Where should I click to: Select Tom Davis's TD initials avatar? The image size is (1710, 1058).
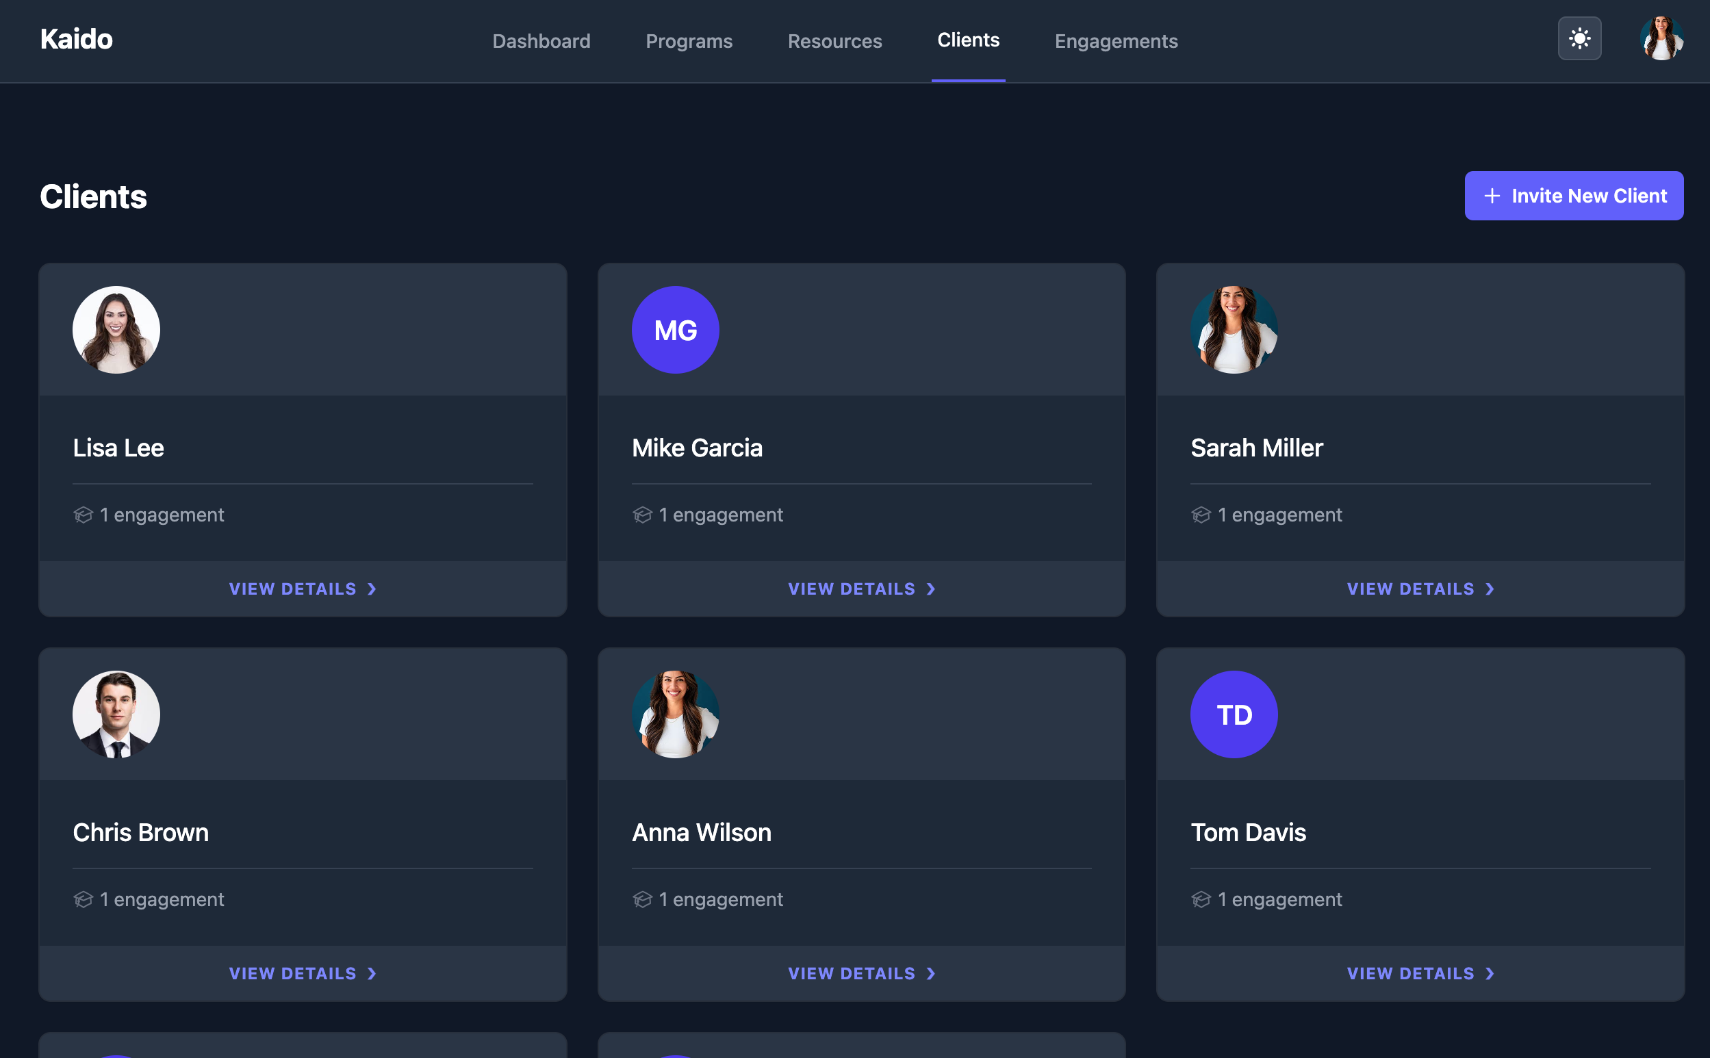coord(1234,714)
